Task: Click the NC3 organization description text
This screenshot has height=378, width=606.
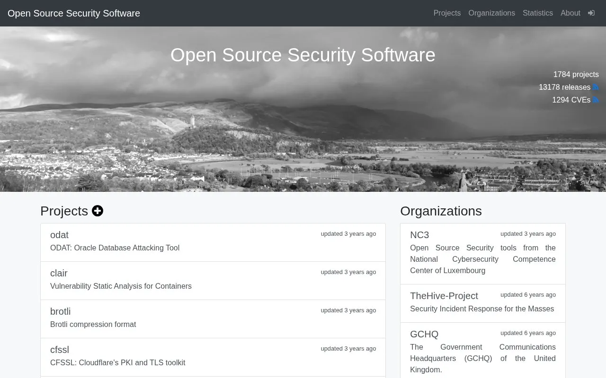Action: 483,259
